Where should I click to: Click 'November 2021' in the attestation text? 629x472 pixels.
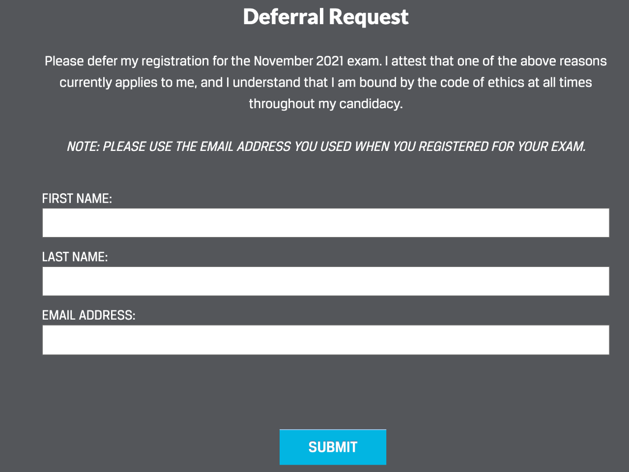click(x=298, y=61)
